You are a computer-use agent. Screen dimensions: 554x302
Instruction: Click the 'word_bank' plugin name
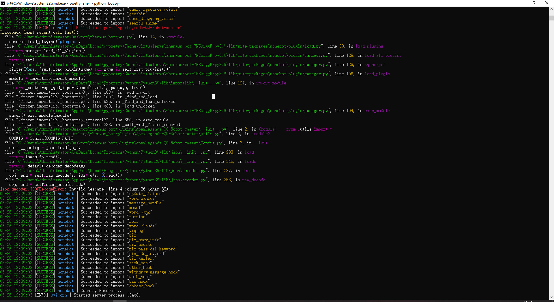(x=139, y=212)
